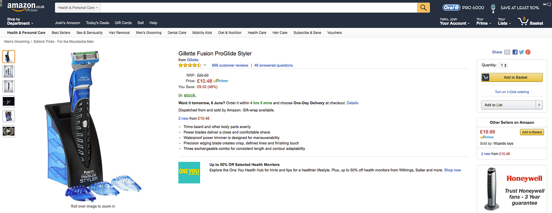This screenshot has height=213, width=552.
Task: Open the shopping basket icon
Action: [523, 22]
